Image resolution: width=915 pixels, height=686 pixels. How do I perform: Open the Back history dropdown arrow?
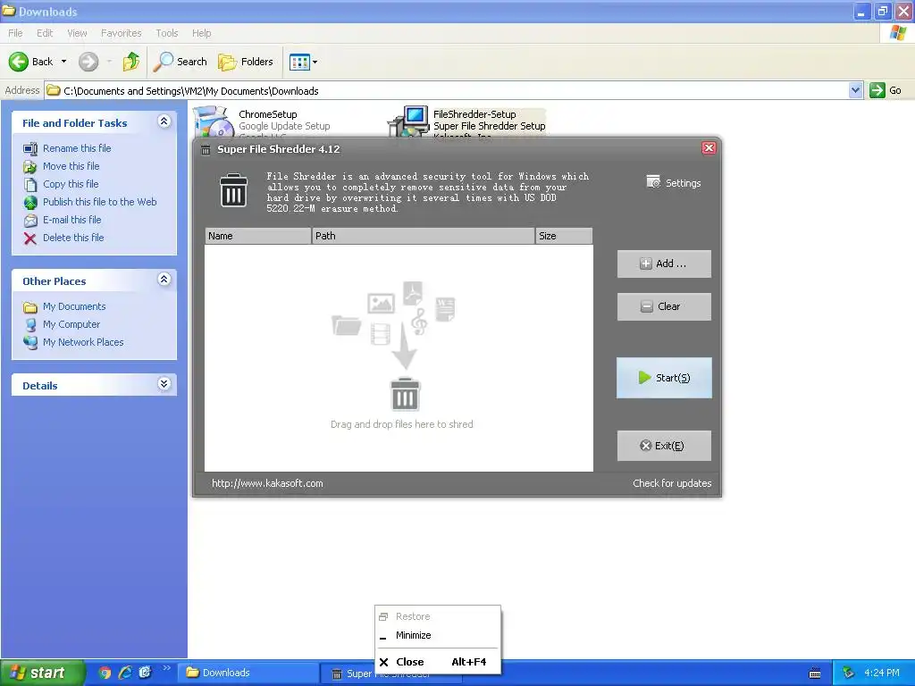[x=63, y=62]
